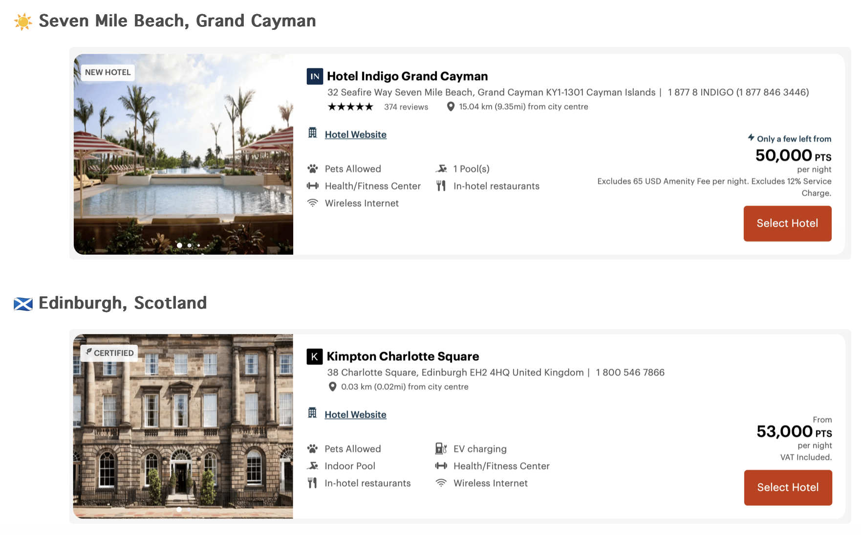The height and width of the screenshot is (535, 861).
Task: Click the Indoor Pool amenity label
Action: [350, 466]
